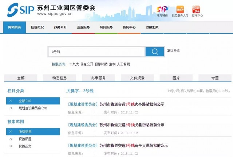Click 发布时间 date under the 夷亭路站 result
This screenshot has height=157, width=233.
[121, 112]
